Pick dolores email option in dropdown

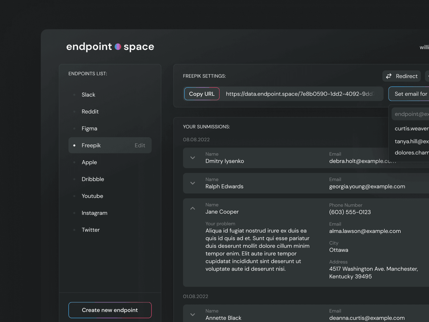[412, 153]
